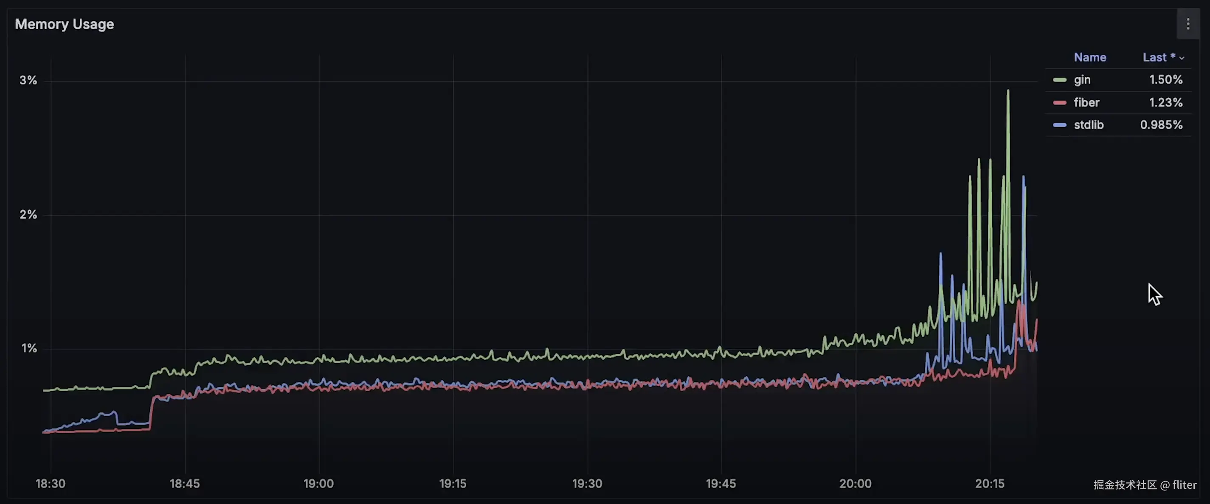
Task: Click the 3% y-axis label
Action: pyautogui.click(x=28, y=80)
